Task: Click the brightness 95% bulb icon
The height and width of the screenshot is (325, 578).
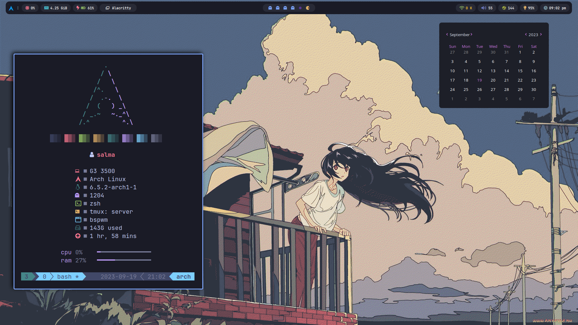Action: click(525, 8)
